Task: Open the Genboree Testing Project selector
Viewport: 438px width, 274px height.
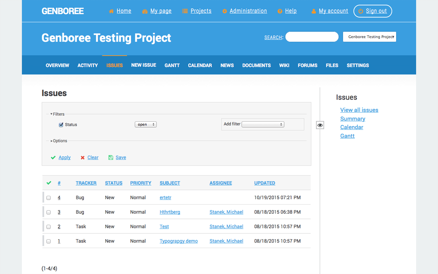Action: click(369, 37)
